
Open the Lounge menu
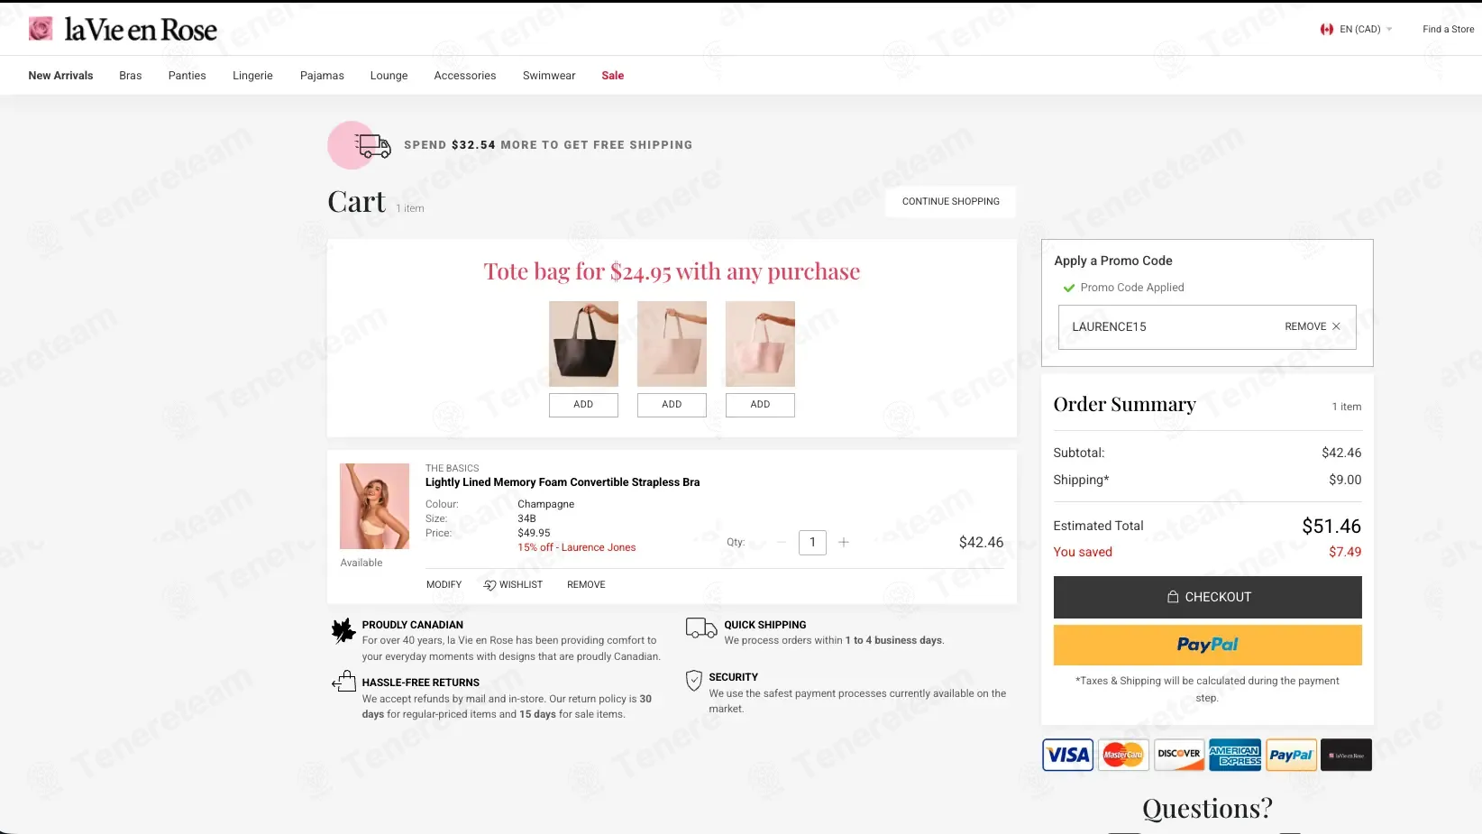pyautogui.click(x=389, y=76)
